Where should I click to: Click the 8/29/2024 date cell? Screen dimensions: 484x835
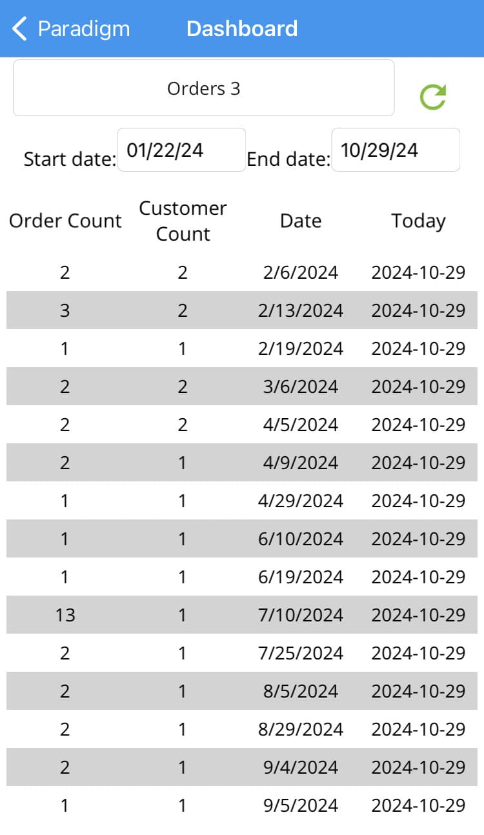(301, 729)
